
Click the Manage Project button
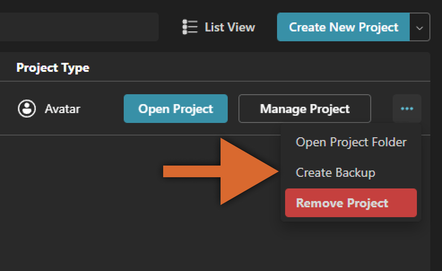tap(304, 109)
